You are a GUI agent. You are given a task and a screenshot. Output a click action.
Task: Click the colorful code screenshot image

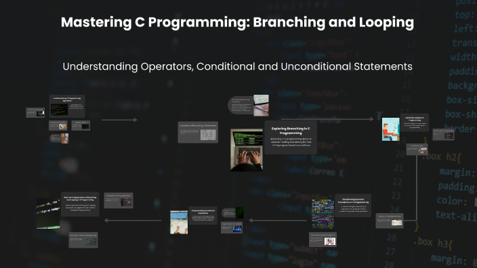point(323,214)
